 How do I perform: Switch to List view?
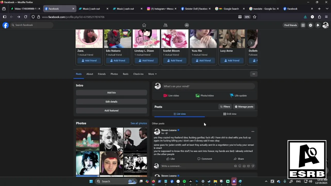pos(179,114)
